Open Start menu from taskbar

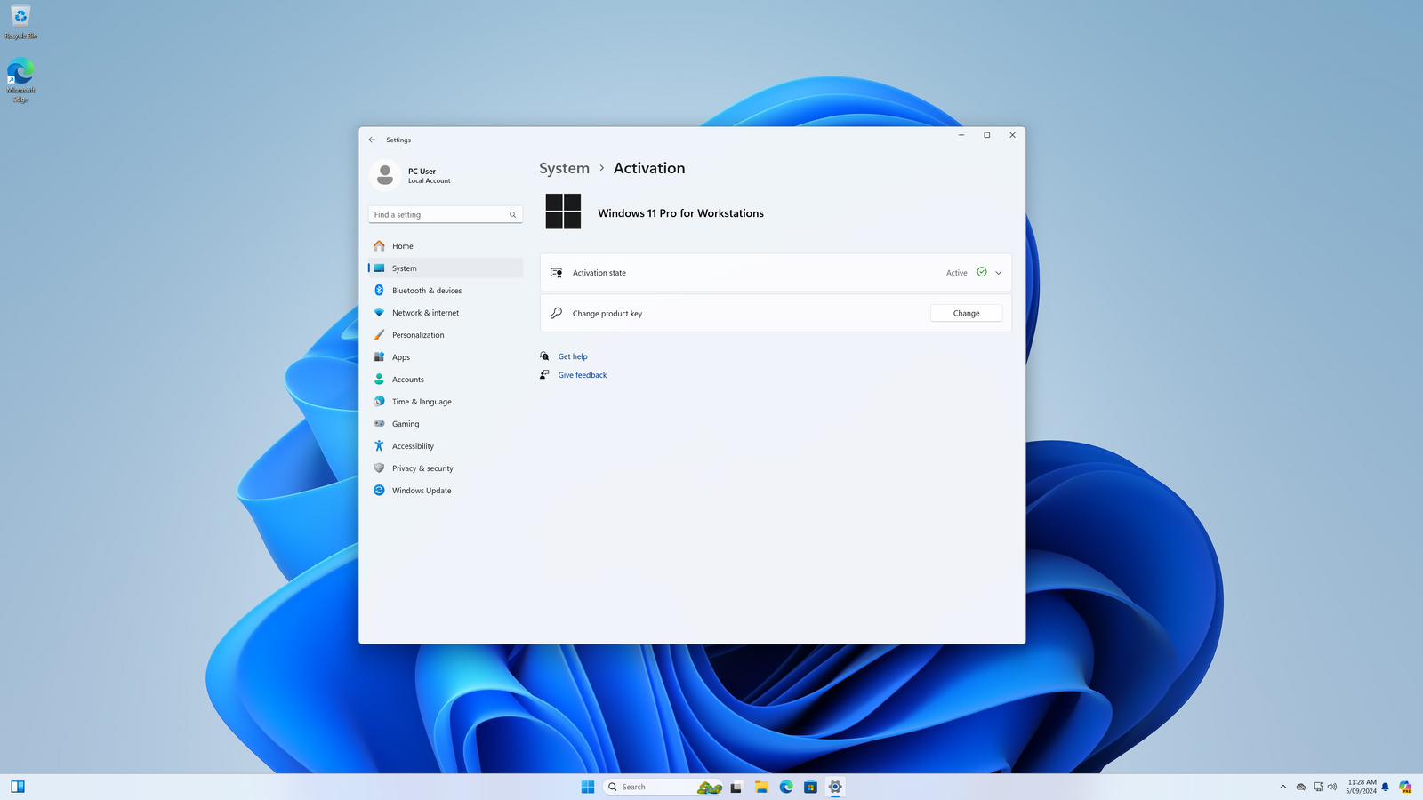(x=588, y=787)
